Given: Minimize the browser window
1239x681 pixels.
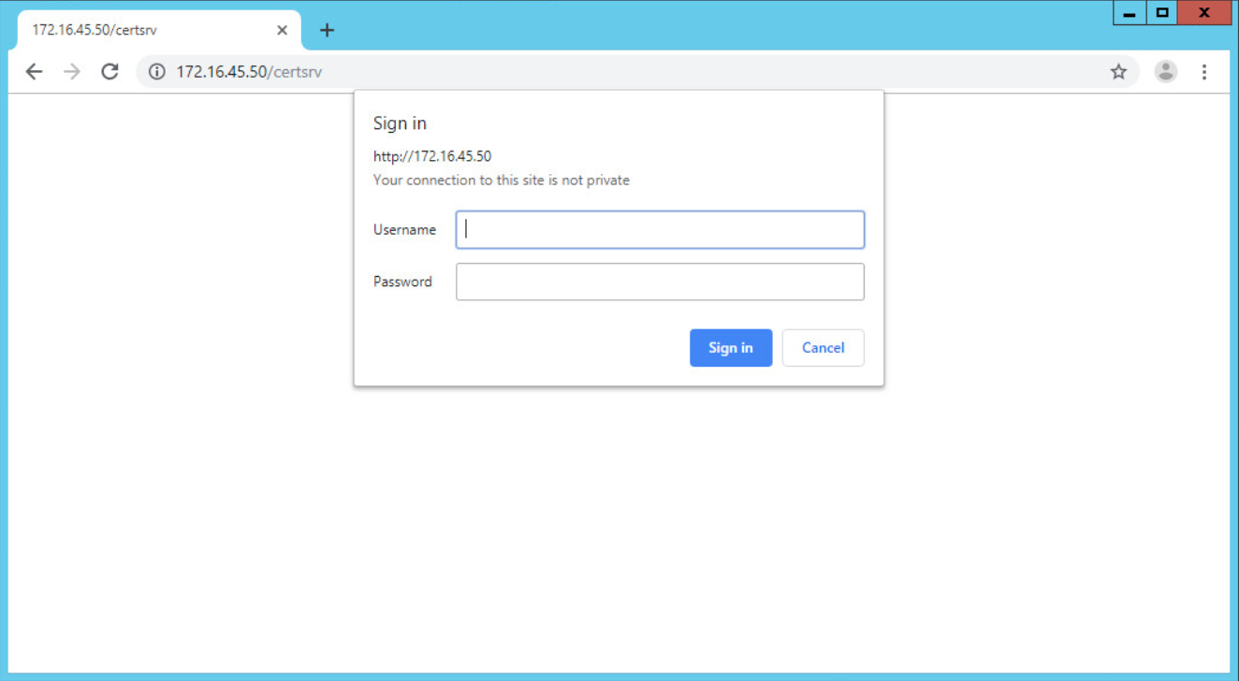Looking at the screenshot, I should [1130, 12].
